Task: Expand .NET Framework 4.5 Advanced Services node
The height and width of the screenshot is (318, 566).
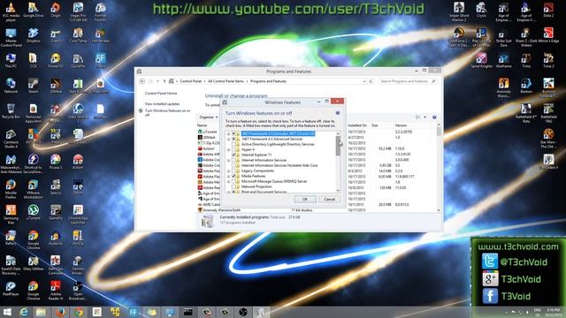Action: (x=228, y=140)
